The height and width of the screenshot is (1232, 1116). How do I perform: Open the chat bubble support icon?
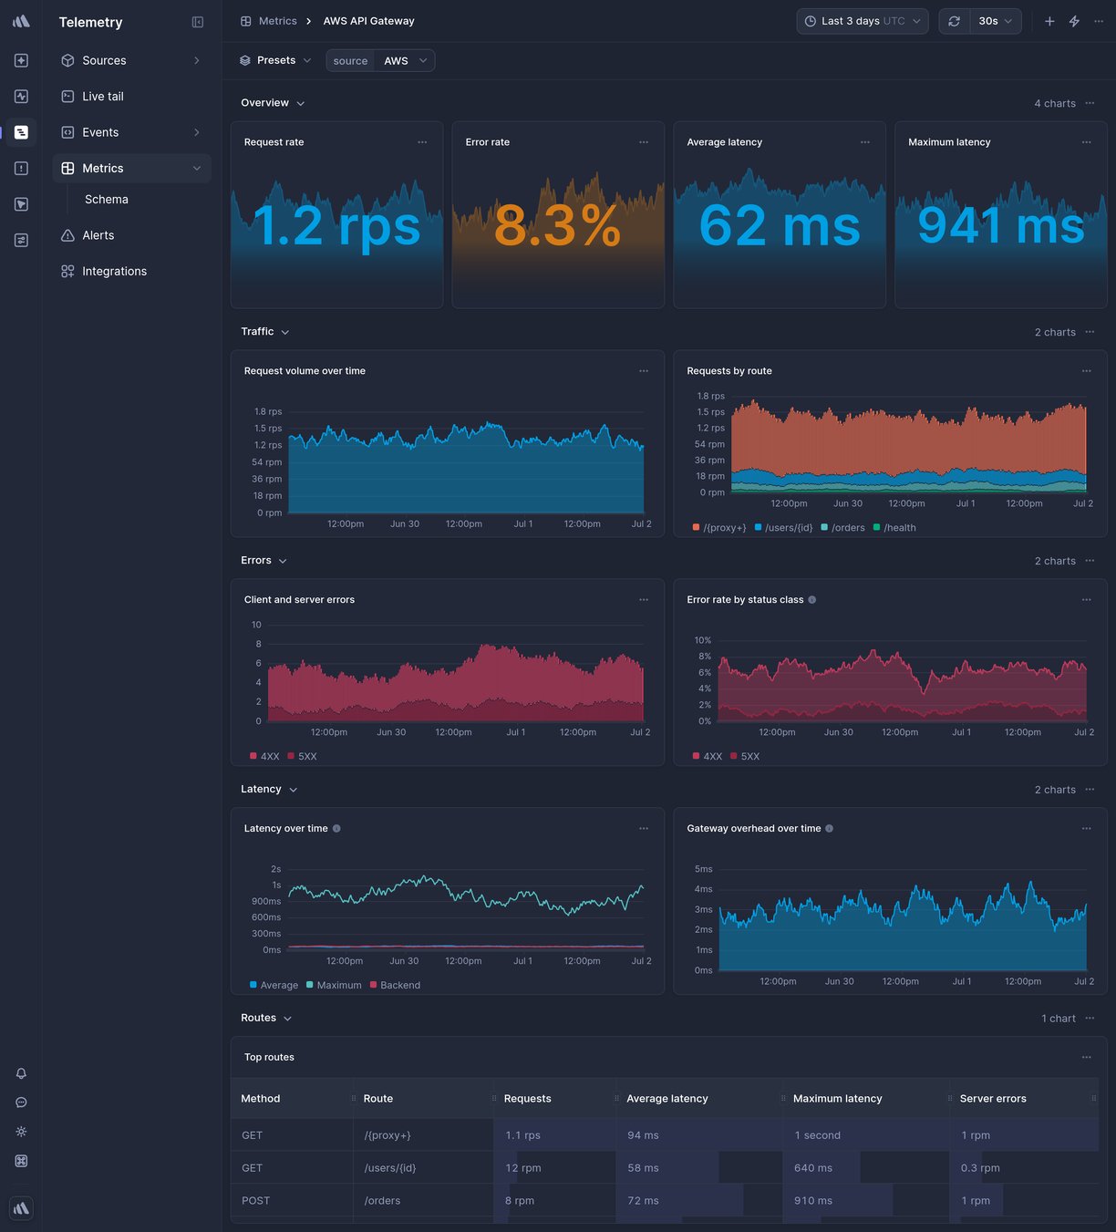21,1103
